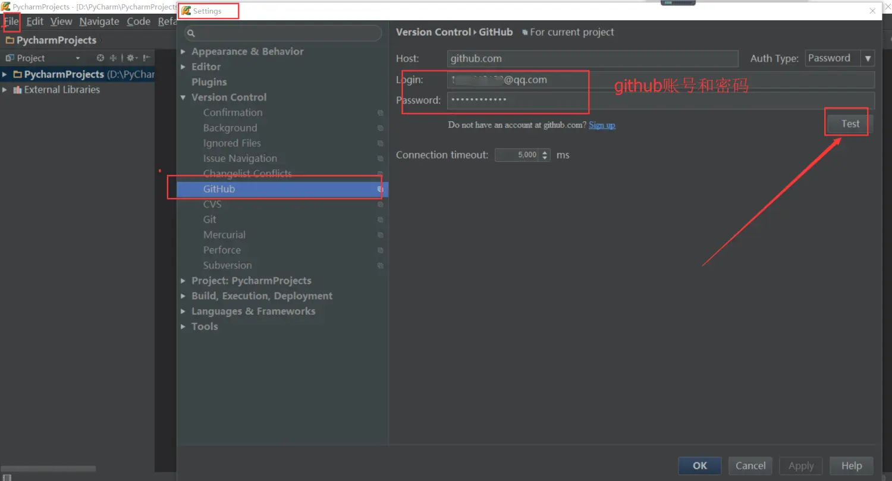
Task: Click the Connection timeout value field
Action: tap(517, 155)
